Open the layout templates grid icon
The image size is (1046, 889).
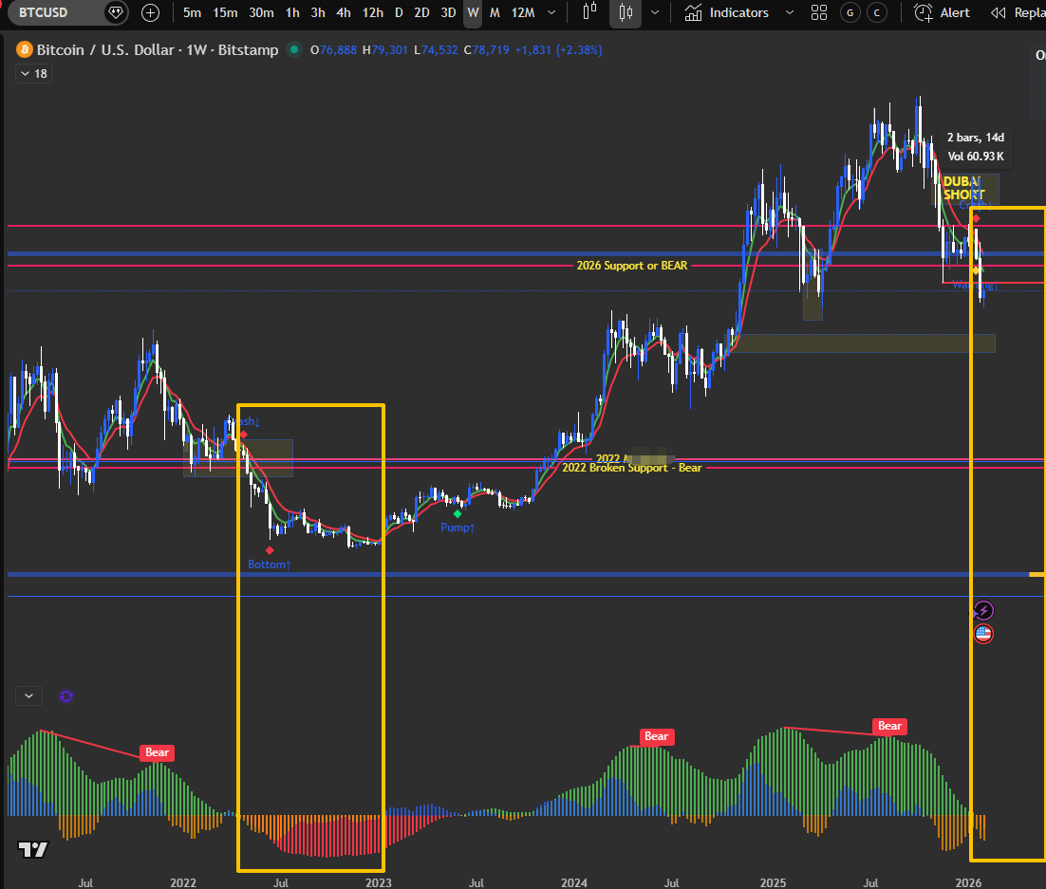(819, 12)
